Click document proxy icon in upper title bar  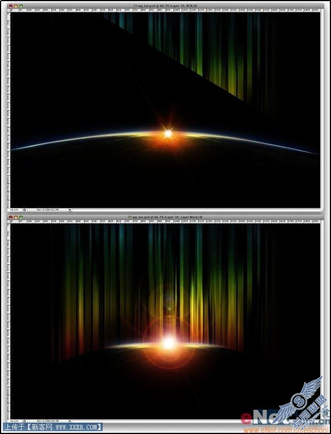[135, 6]
